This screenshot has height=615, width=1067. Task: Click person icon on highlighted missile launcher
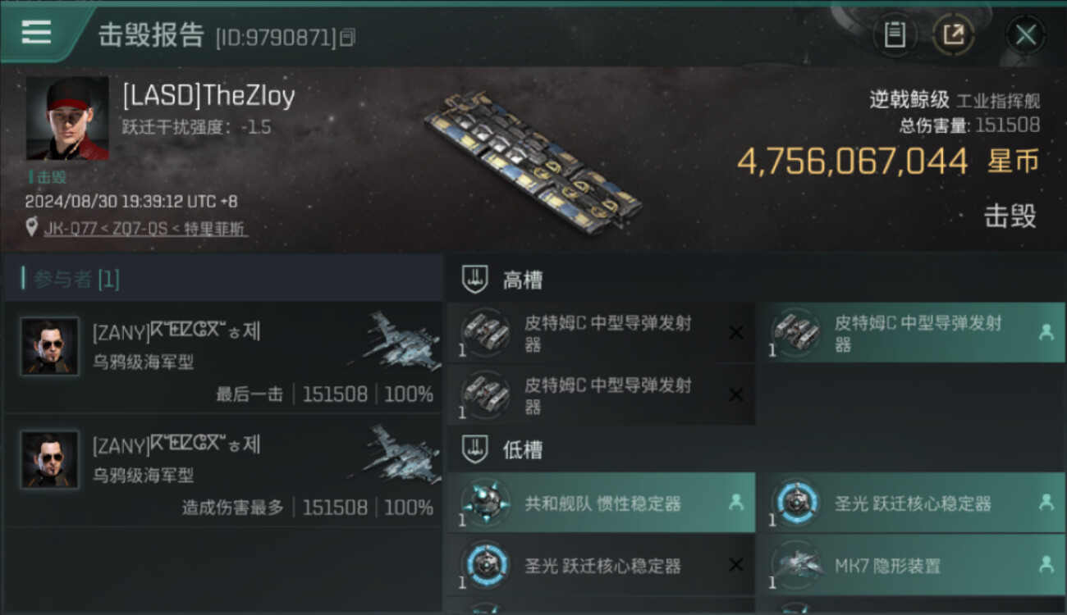(1046, 332)
